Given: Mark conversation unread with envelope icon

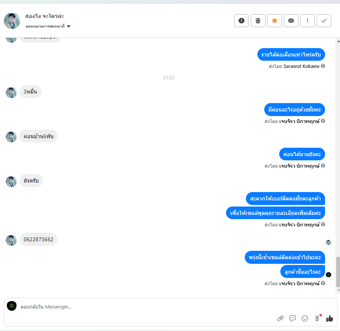Looking at the screenshot, I should point(291,21).
